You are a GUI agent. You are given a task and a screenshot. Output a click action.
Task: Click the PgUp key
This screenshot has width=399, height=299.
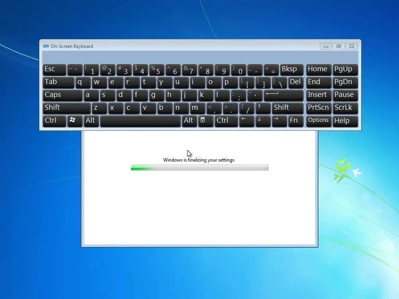(345, 70)
